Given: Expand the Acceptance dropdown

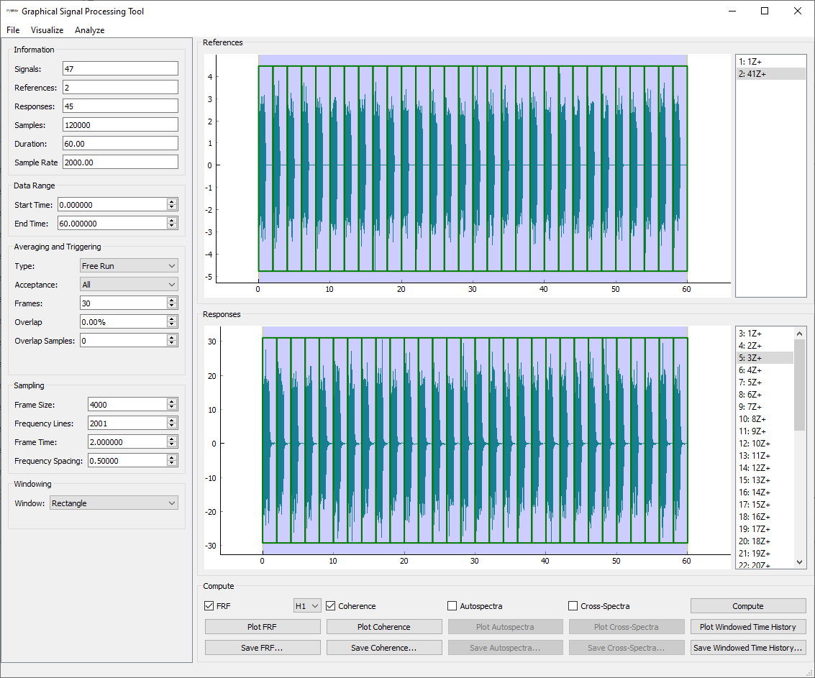Looking at the screenshot, I should pyautogui.click(x=128, y=285).
